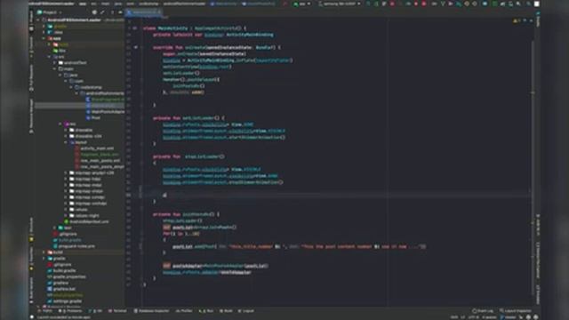This screenshot has height=320, width=569.
Task: Select the mipmap-hdpi folder
Action: click(x=85, y=179)
